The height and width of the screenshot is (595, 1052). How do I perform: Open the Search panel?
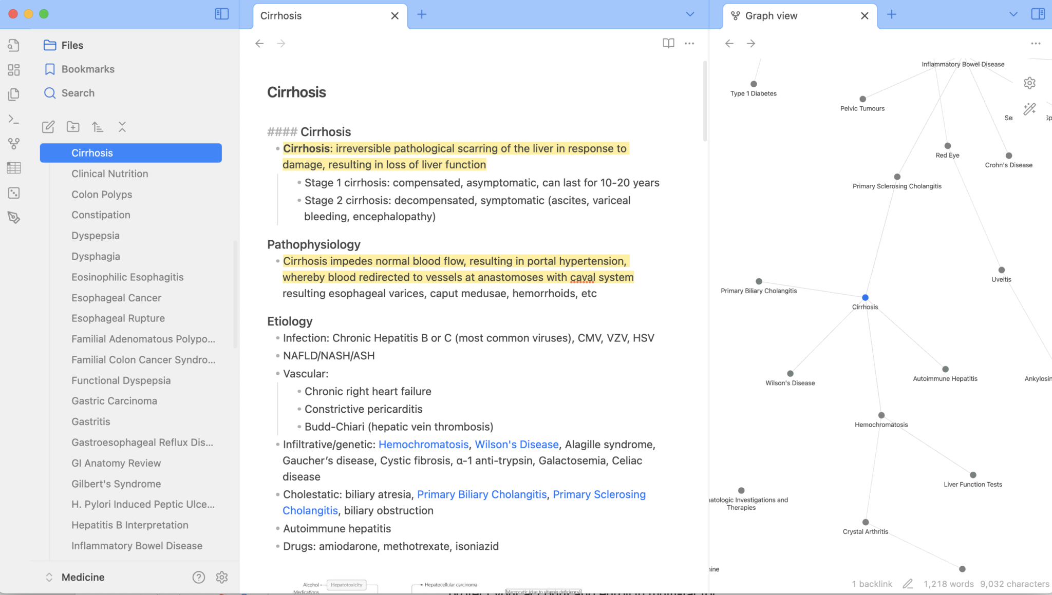tap(69, 93)
